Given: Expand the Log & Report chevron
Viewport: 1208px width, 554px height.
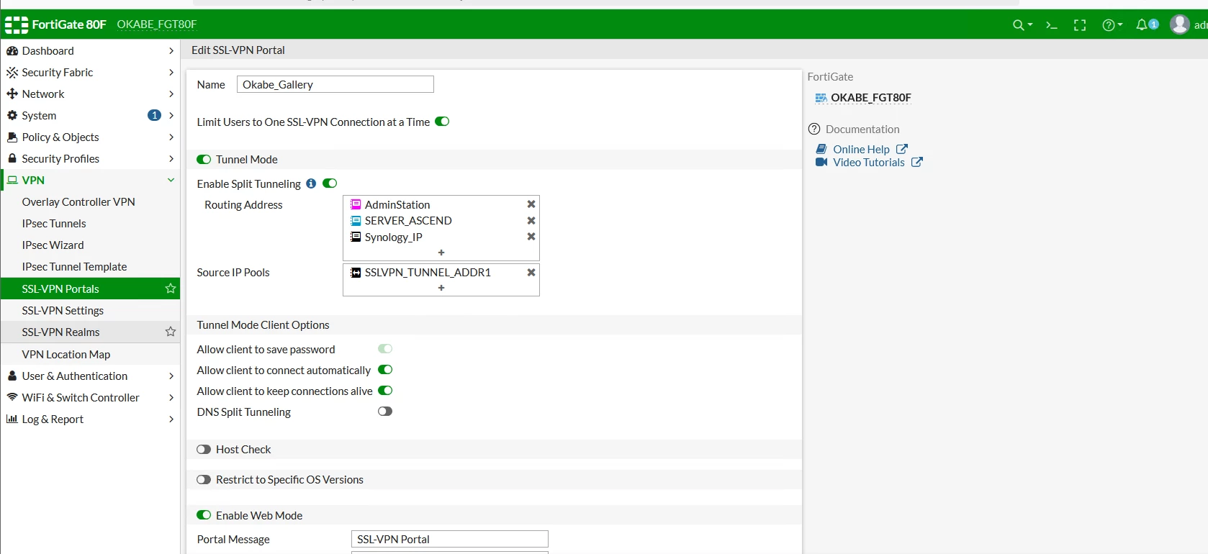Looking at the screenshot, I should pos(171,419).
